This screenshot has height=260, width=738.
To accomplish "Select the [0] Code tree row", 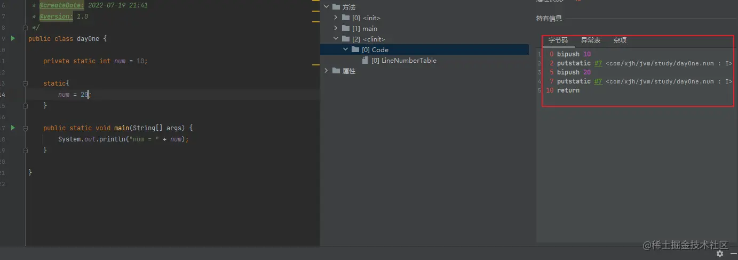I will [424, 50].
